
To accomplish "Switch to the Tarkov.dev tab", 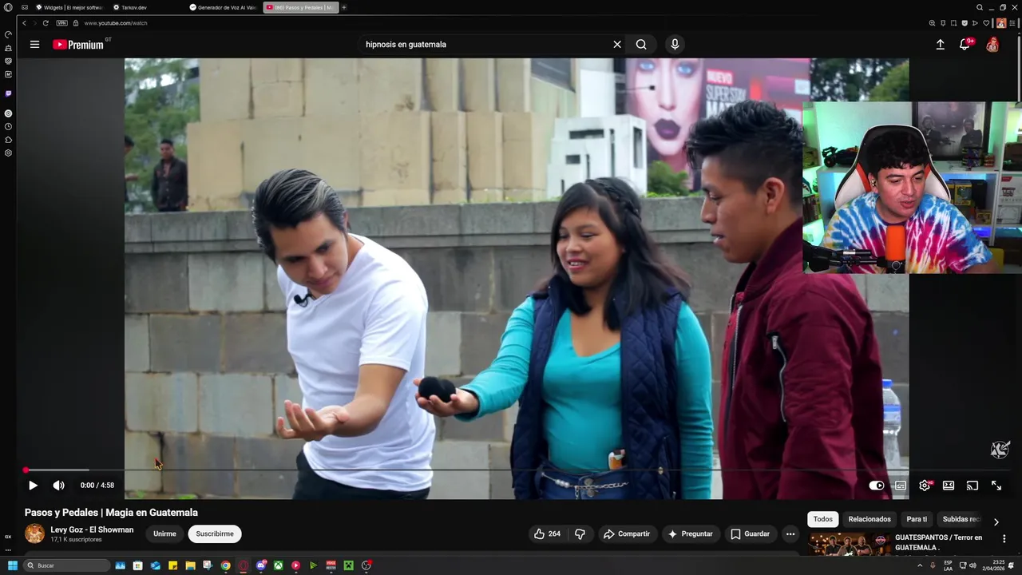I will pyautogui.click(x=130, y=7).
